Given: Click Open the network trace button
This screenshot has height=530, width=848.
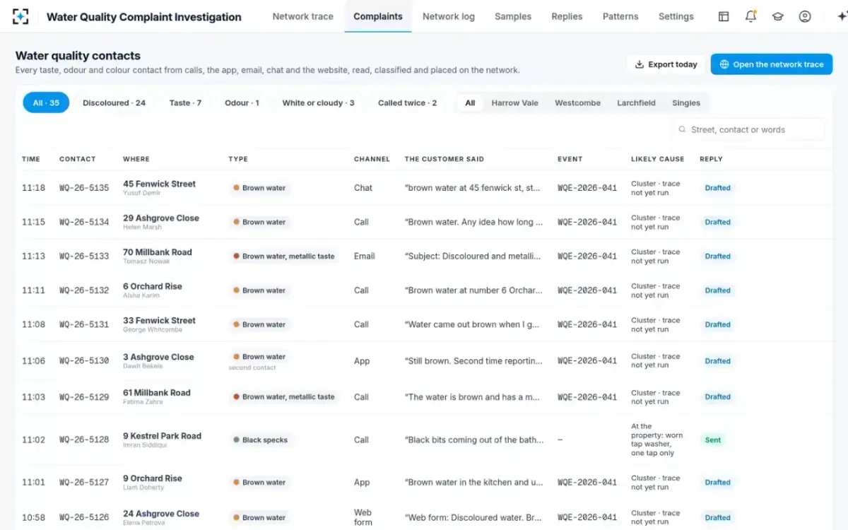Looking at the screenshot, I should [772, 64].
